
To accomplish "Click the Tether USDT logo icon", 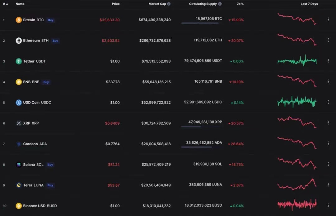I will pos(19,61).
